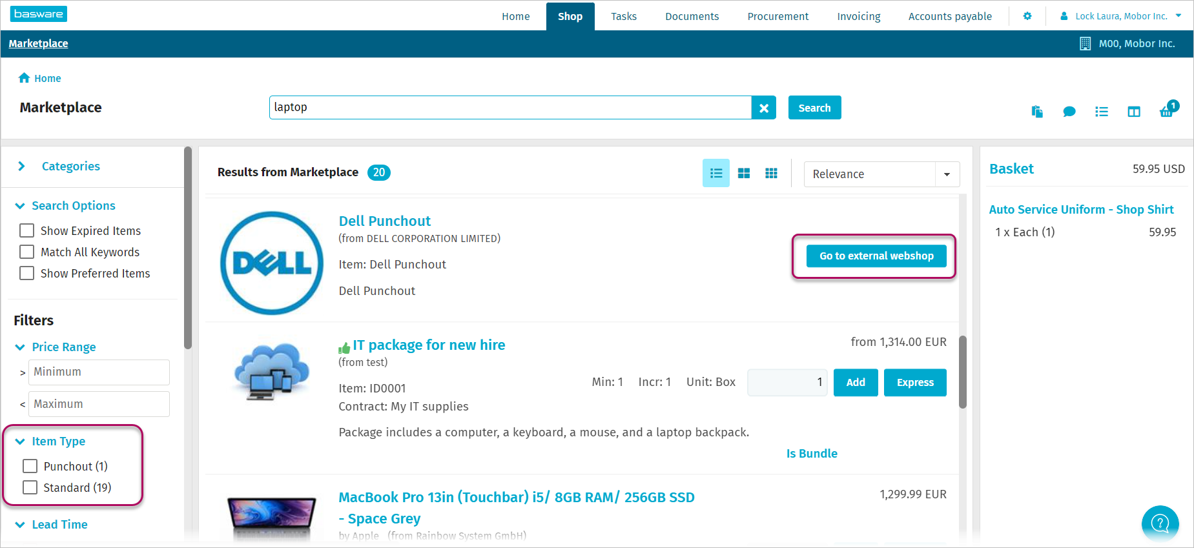Click the Home house icon in breadcrumb
This screenshot has height=548, width=1194.
(x=24, y=78)
